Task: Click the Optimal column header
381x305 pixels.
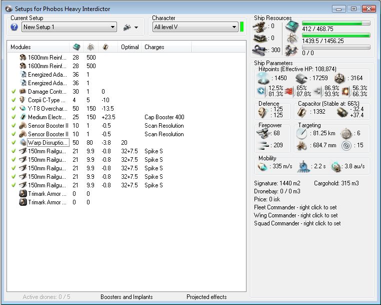Action: (x=130, y=47)
